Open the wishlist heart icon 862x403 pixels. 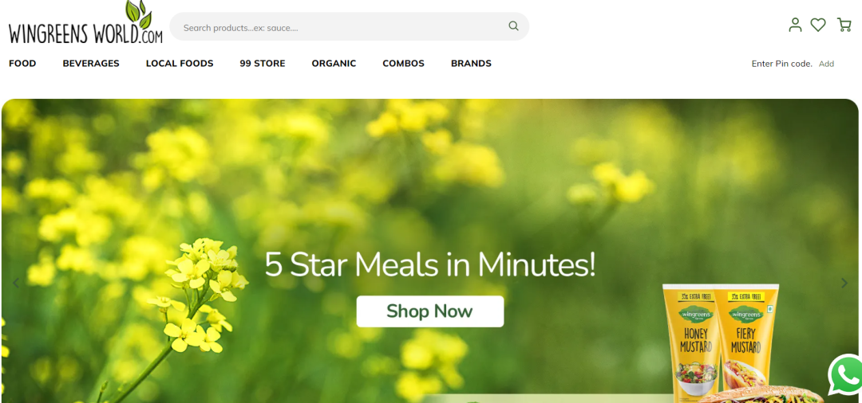[x=818, y=25]
